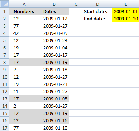
Task: Select row 5 header
Action: pos(5,40)
